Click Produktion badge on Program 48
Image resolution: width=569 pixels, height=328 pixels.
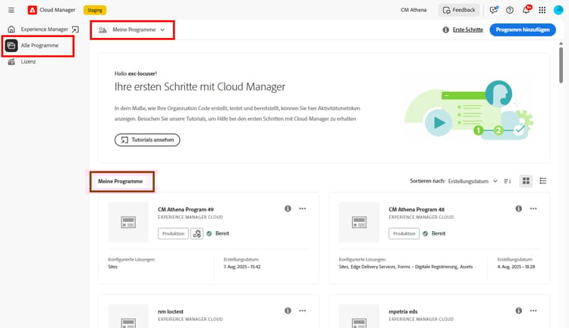tap(404, 234)
